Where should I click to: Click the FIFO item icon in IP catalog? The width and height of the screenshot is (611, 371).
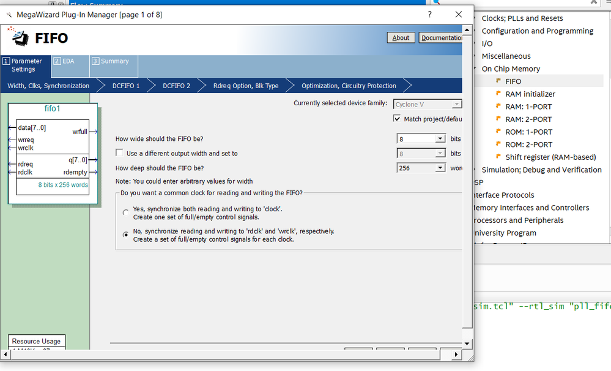(498, 80)
